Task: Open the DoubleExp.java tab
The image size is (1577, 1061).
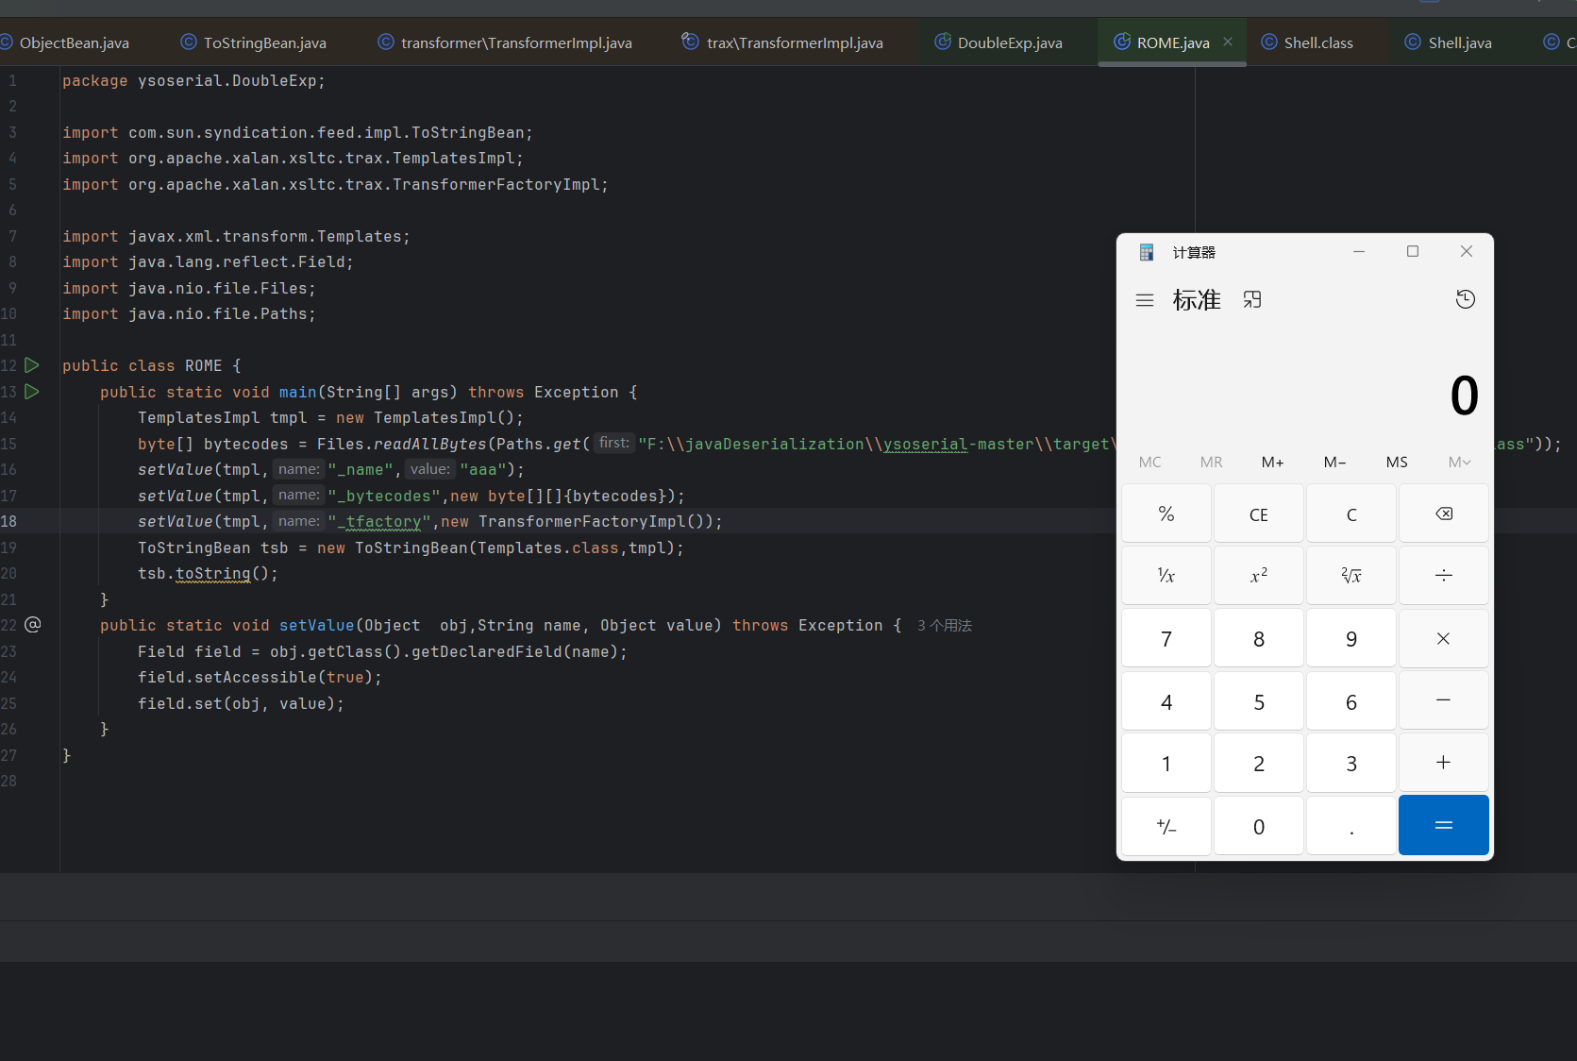Action: (998, 42)
